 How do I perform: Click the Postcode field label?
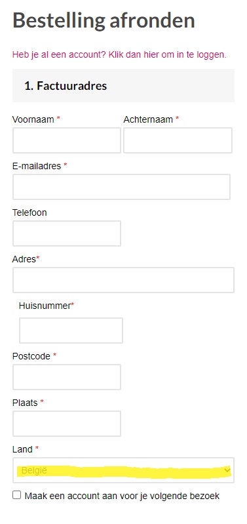(x=31, y=356)
